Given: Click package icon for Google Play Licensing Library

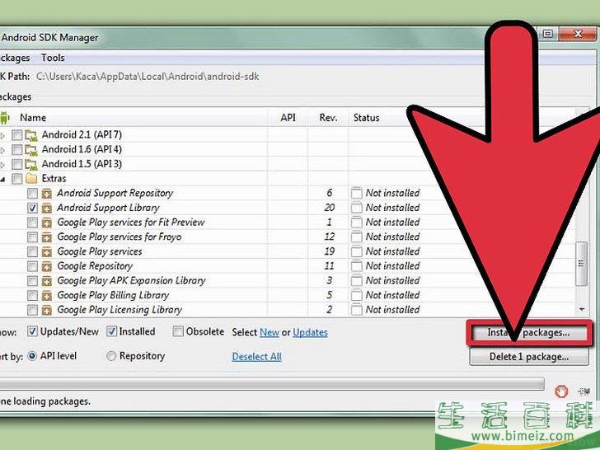Looking at the screenshot, I should click(47, 310).
